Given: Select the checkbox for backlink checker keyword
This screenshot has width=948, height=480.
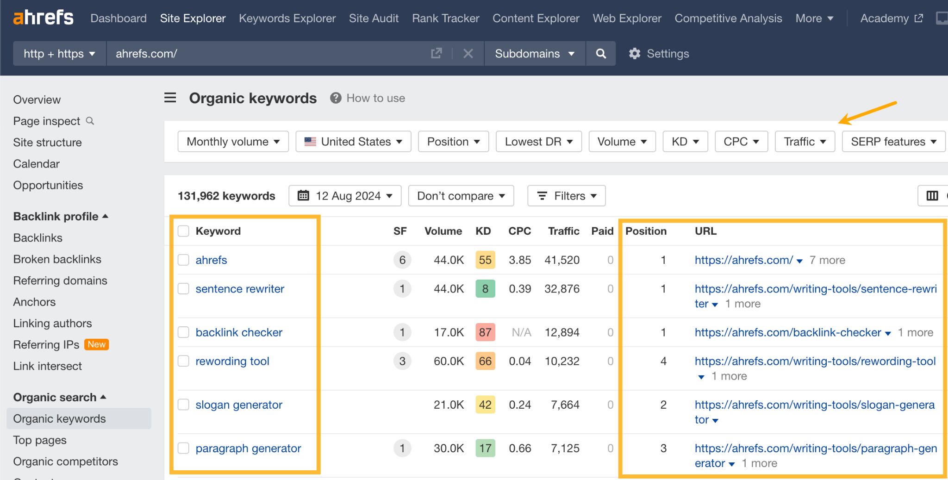Looking at the screenshot, I should coord(183,332).
